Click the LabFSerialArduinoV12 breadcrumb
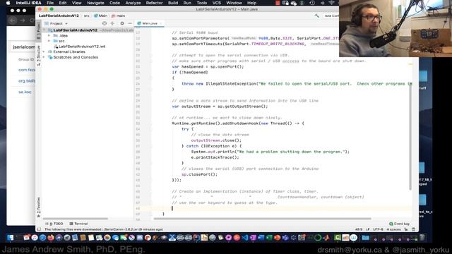This screenshot has width=452, height=254. pyautogui.click(x=59, y=16)
